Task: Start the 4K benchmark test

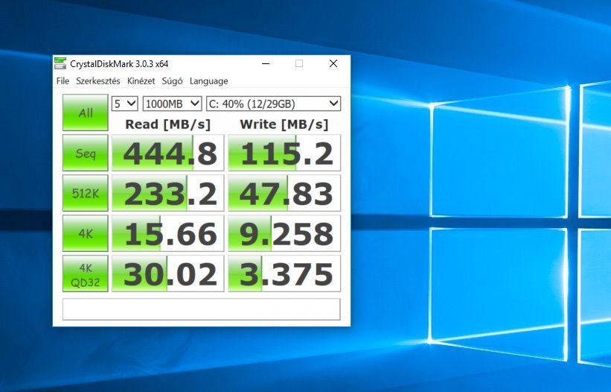Action: [x=86, y=233]
